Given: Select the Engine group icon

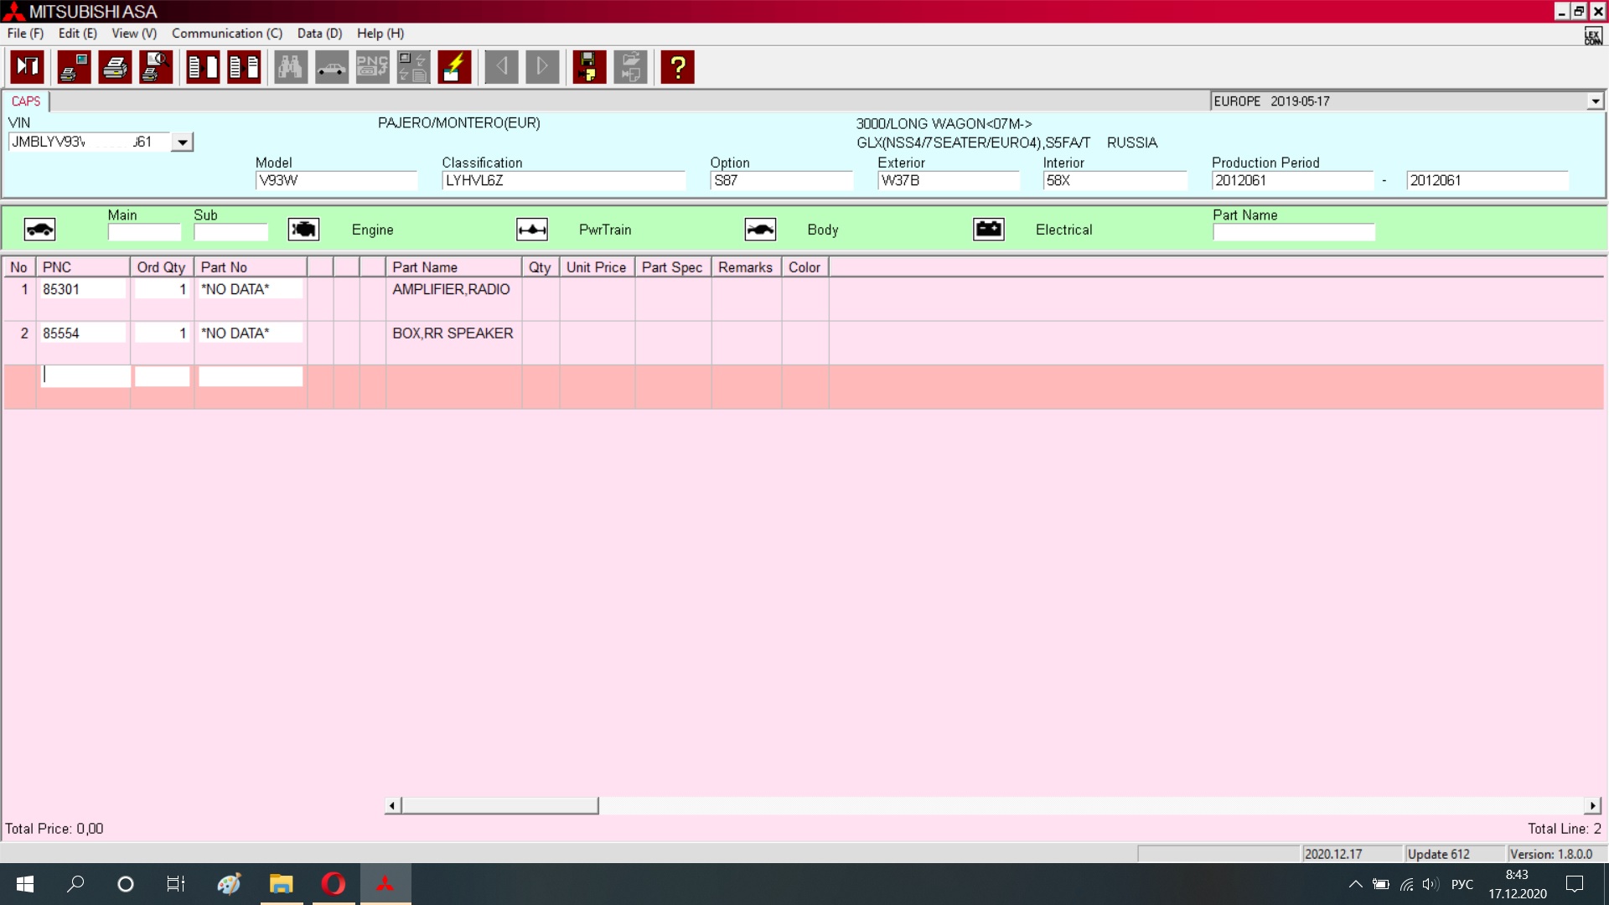Looking at the screenshot, I should pos(303,230).
